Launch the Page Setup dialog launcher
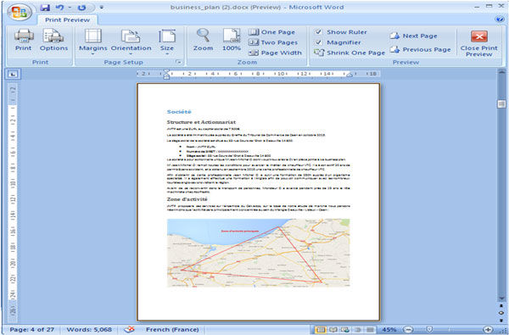 [x=178, y=62]
